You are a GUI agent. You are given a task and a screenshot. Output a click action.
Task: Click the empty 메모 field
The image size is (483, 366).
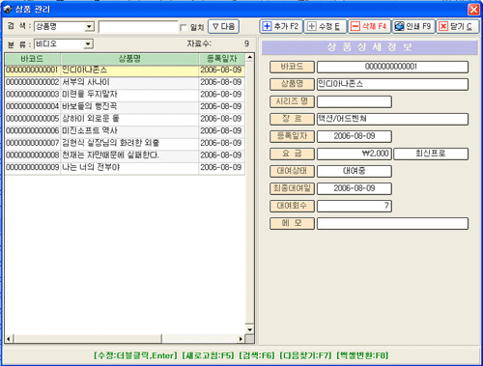(x=392, y=223)
